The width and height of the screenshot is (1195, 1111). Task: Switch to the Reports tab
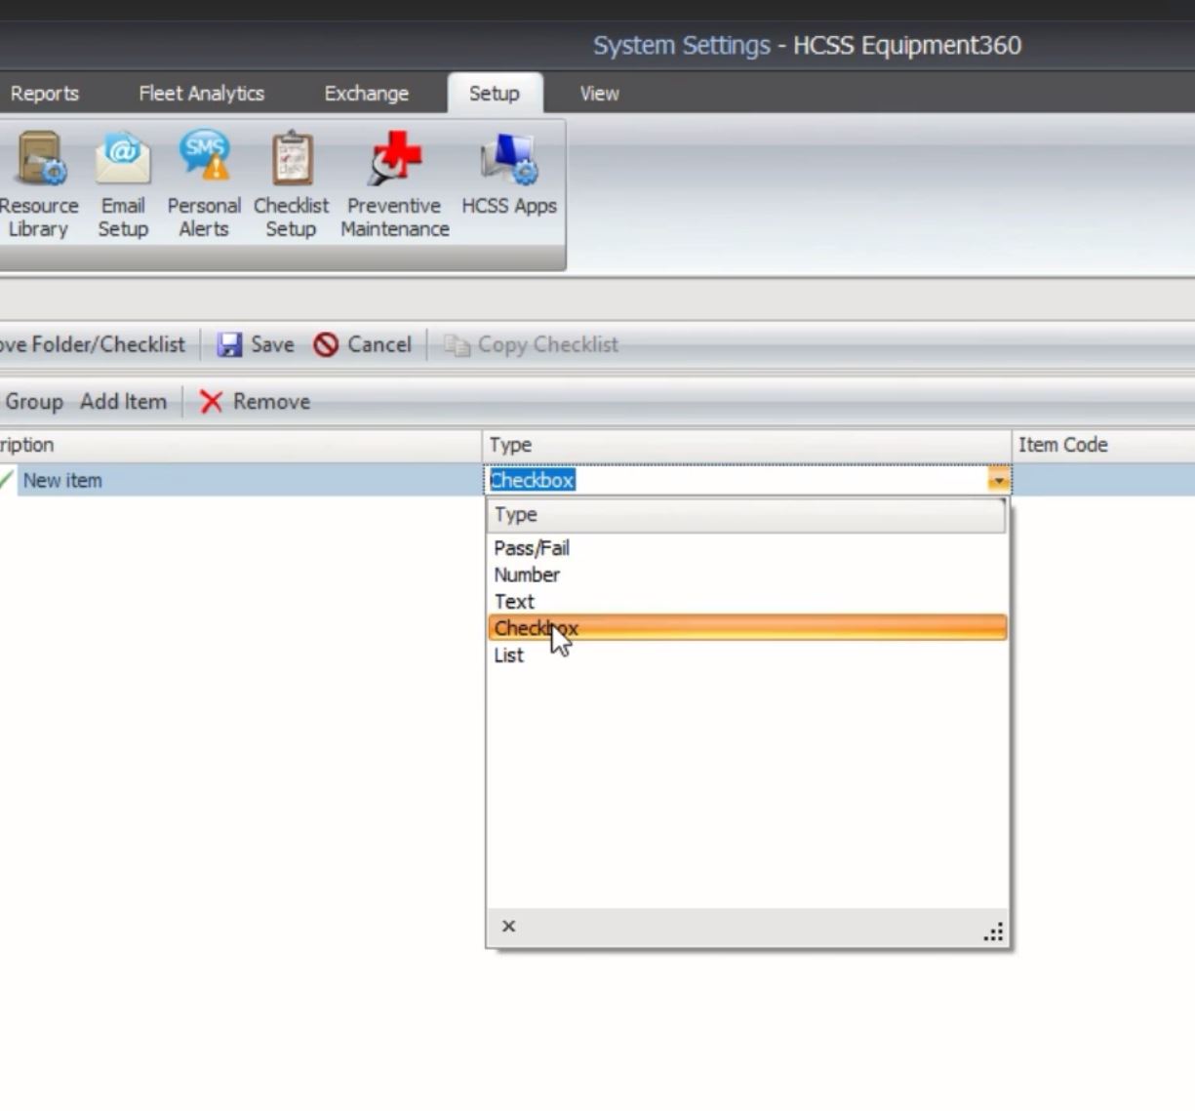[x=44, y=94]
